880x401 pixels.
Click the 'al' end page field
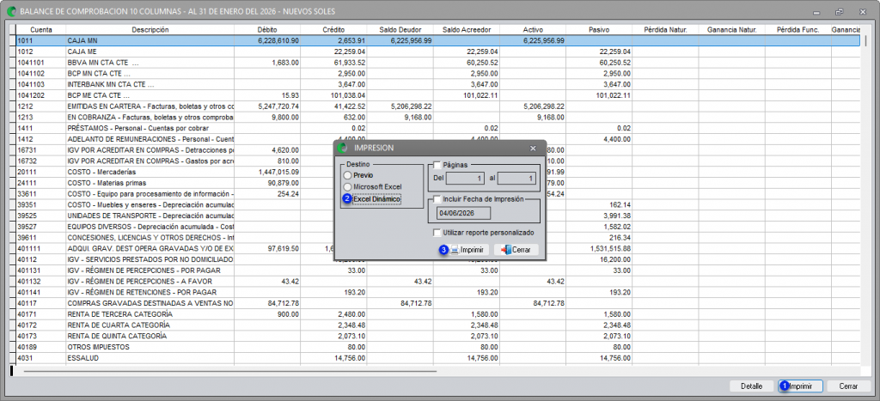click(x=516, y=179)
